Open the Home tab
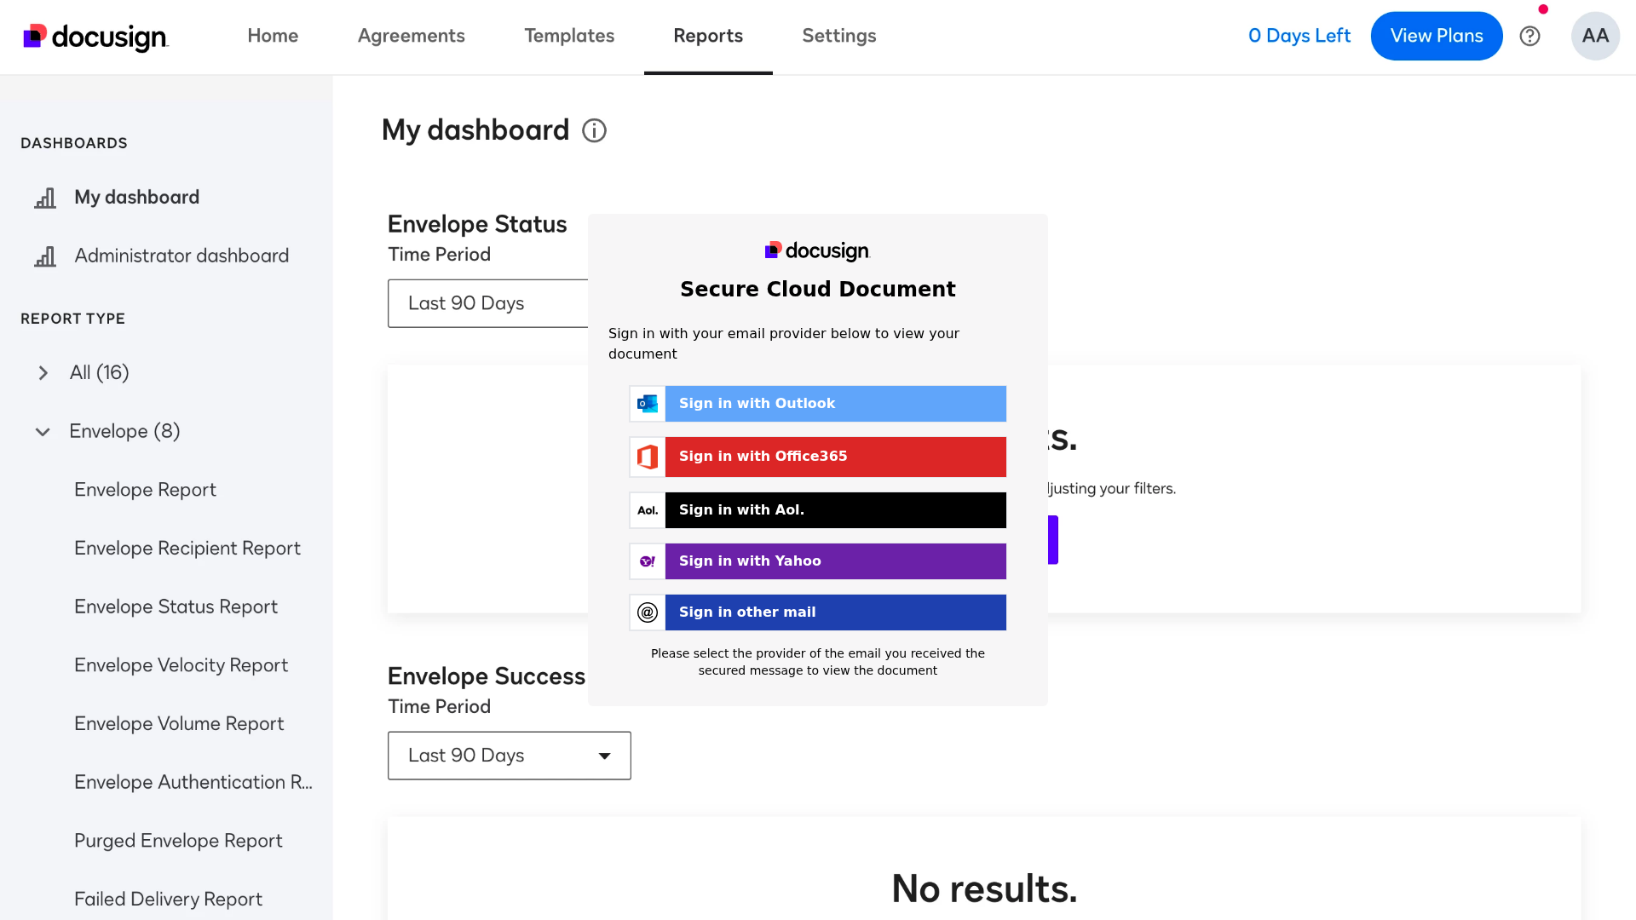 pyautogui.click(x=273, y=36)
